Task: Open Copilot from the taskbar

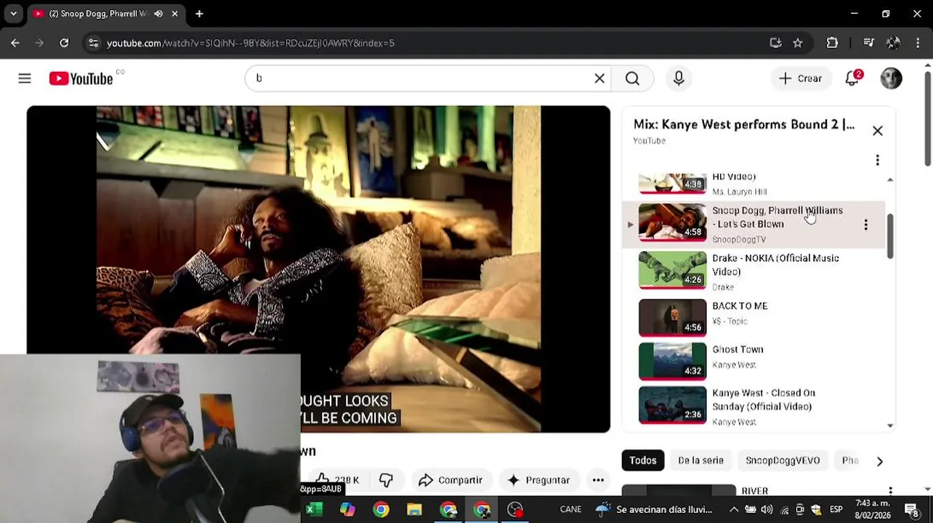Action: click(x=347, y=509)
